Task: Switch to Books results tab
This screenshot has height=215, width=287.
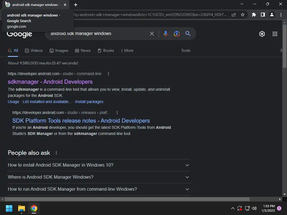Action: pyautogui.click(x=106, y=51)
